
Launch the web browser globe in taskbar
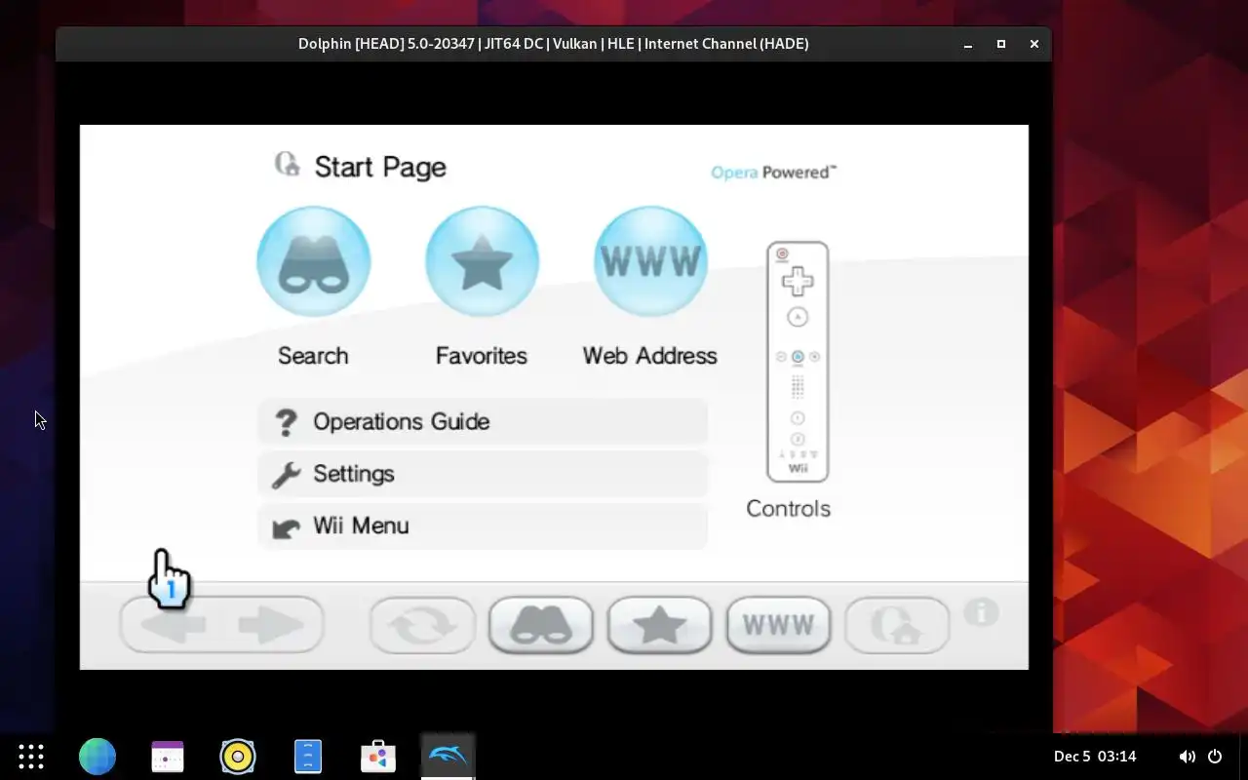pos(97,757)
